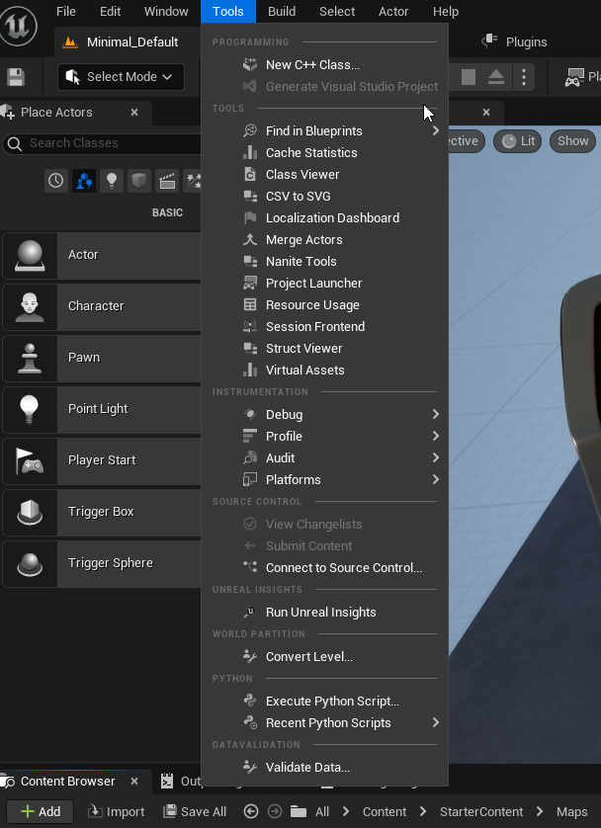Click the Point Light bulb icon
Image resolution: width=601 pixels, height=828 pixels.
click(30, 409)
